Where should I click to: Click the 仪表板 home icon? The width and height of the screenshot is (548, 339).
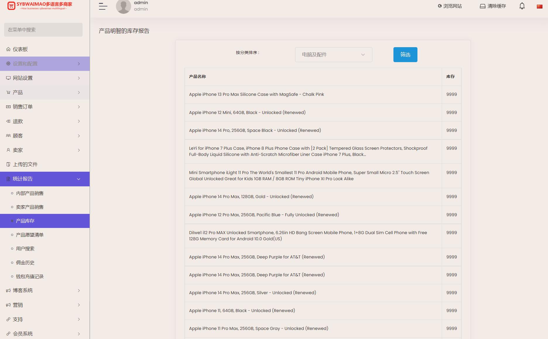(x=8, y=49)
